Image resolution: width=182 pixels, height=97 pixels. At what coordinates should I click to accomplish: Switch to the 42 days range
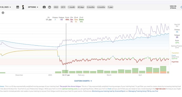[81, 7]
